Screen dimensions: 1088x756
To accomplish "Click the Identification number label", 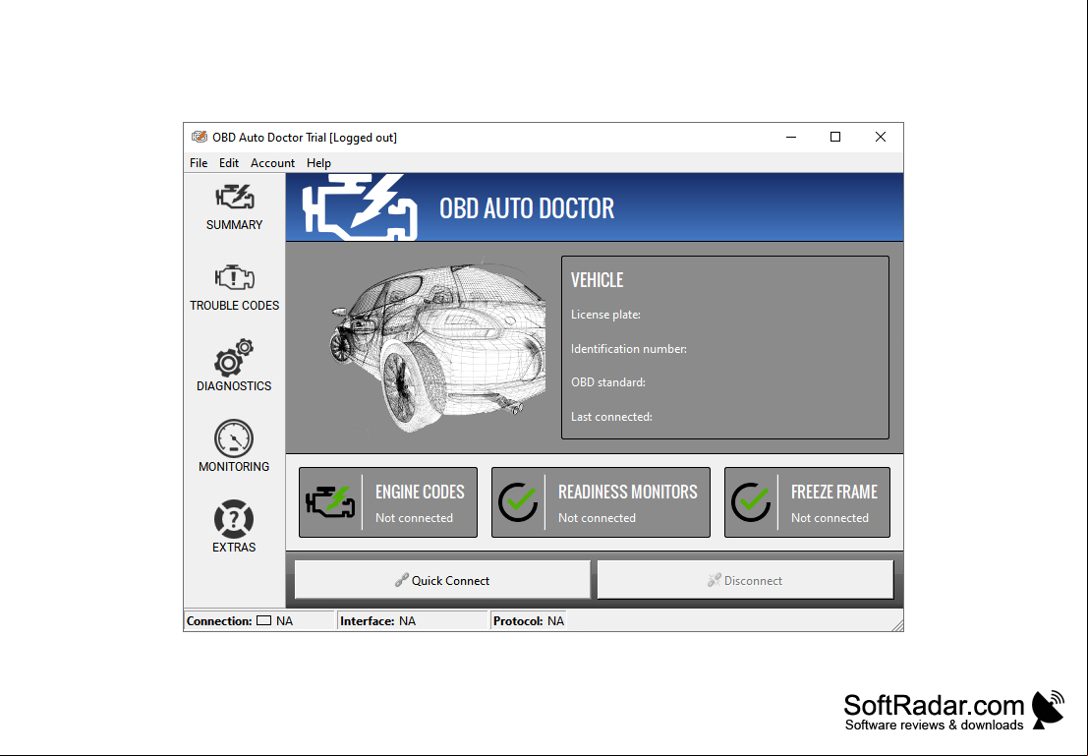I will 629,348.
